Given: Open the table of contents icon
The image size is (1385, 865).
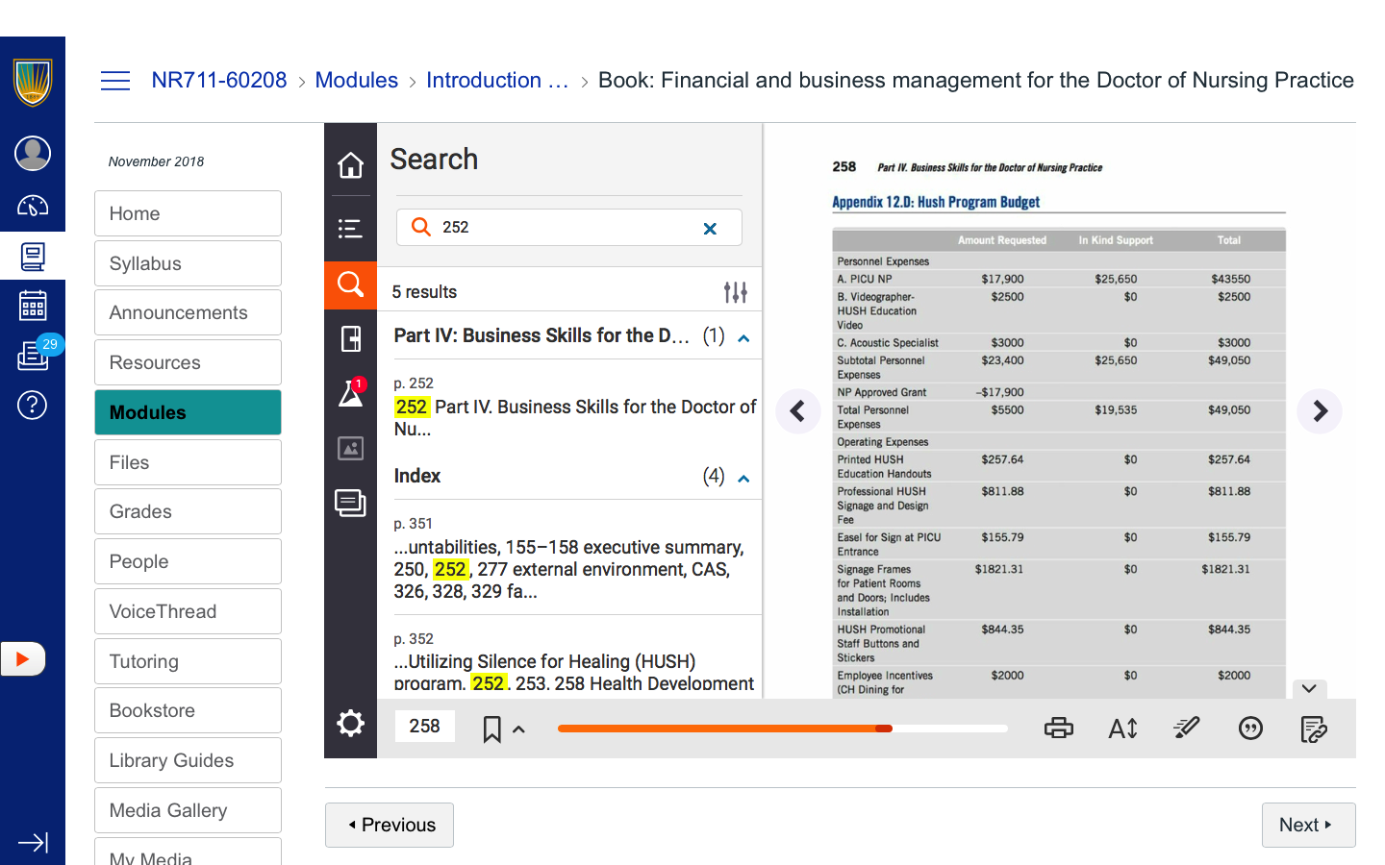Looking at the screenshot, I should tap(350, 228).
